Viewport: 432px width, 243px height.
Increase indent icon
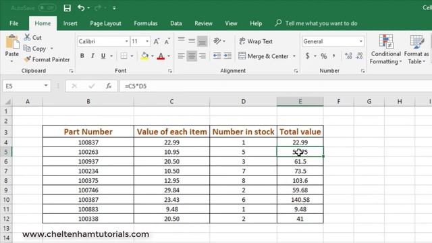click(x=227, y=56)
